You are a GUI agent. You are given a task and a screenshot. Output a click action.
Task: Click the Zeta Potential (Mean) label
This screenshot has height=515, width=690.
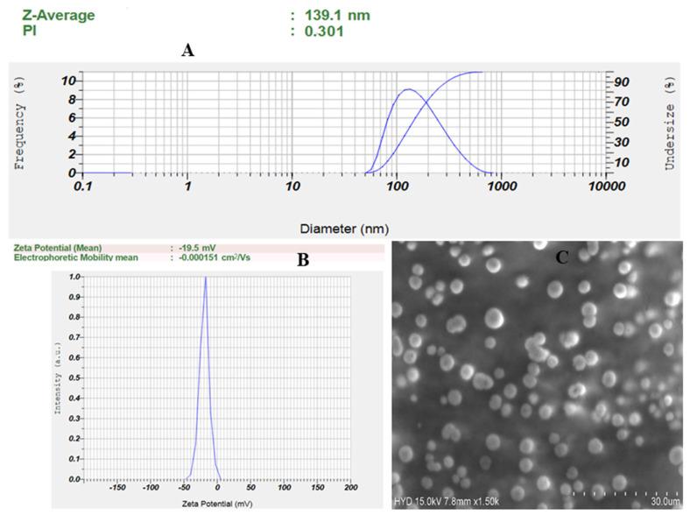coord(58,248)
